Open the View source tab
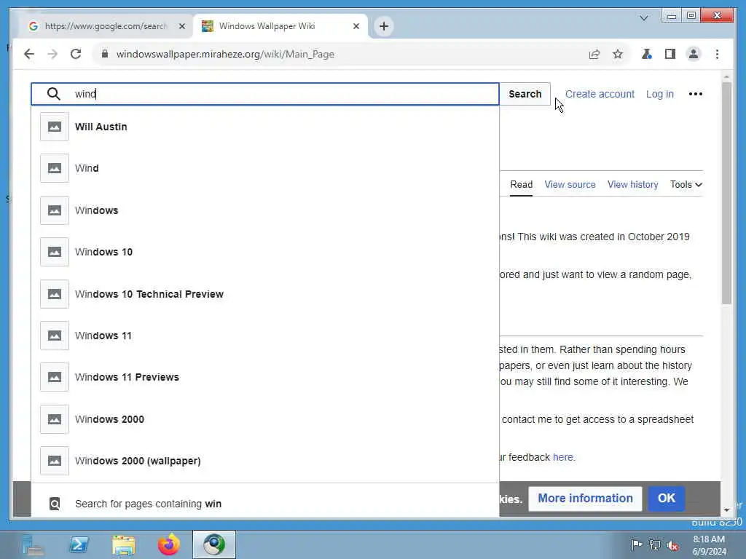 (570, 184)
